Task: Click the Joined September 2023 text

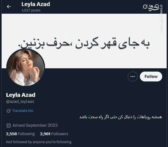Action: 35,125
